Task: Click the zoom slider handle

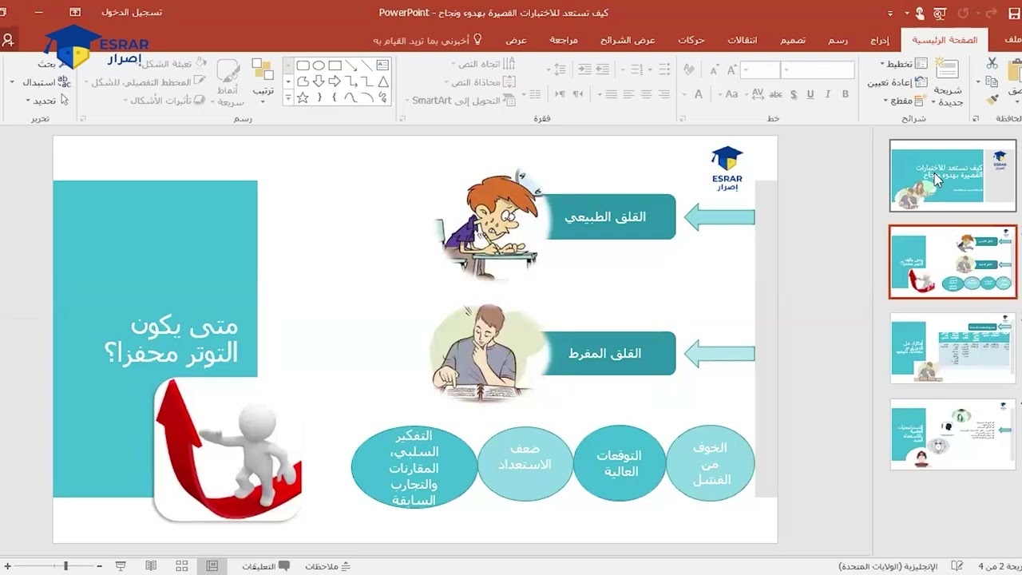Action: click(66, 566)
